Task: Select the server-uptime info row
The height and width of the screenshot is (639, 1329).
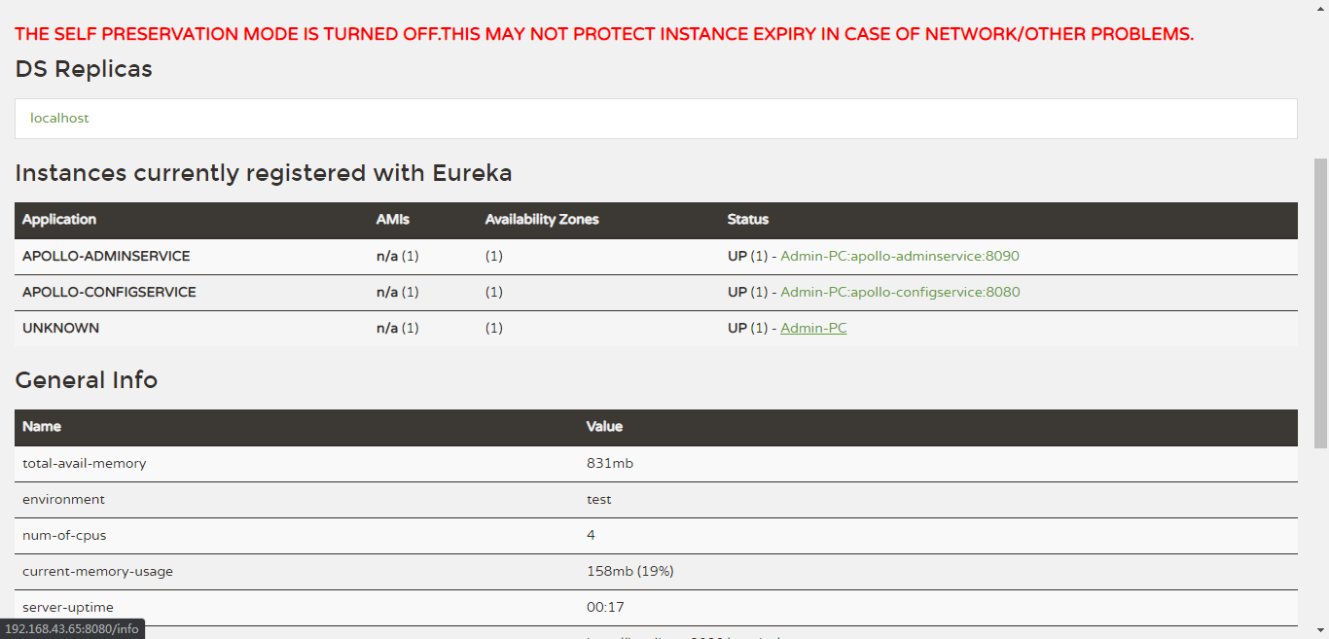Action: (x=66, y=607)
